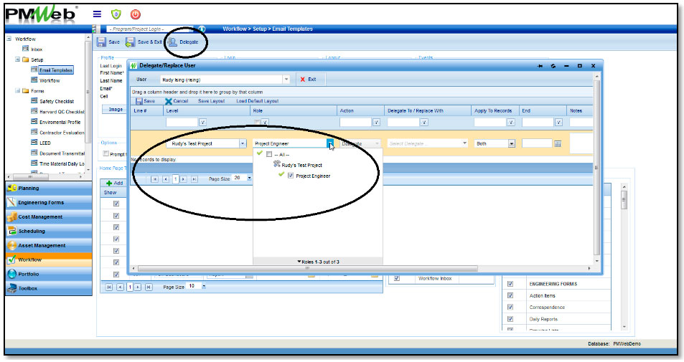Image resolution: width=684 pixels, height=362 pixels.
Task: Click the Delegate user icon
Action: point(173,42)
